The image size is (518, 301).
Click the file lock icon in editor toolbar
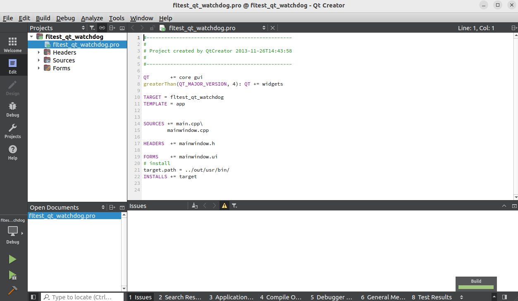(152, 28)
